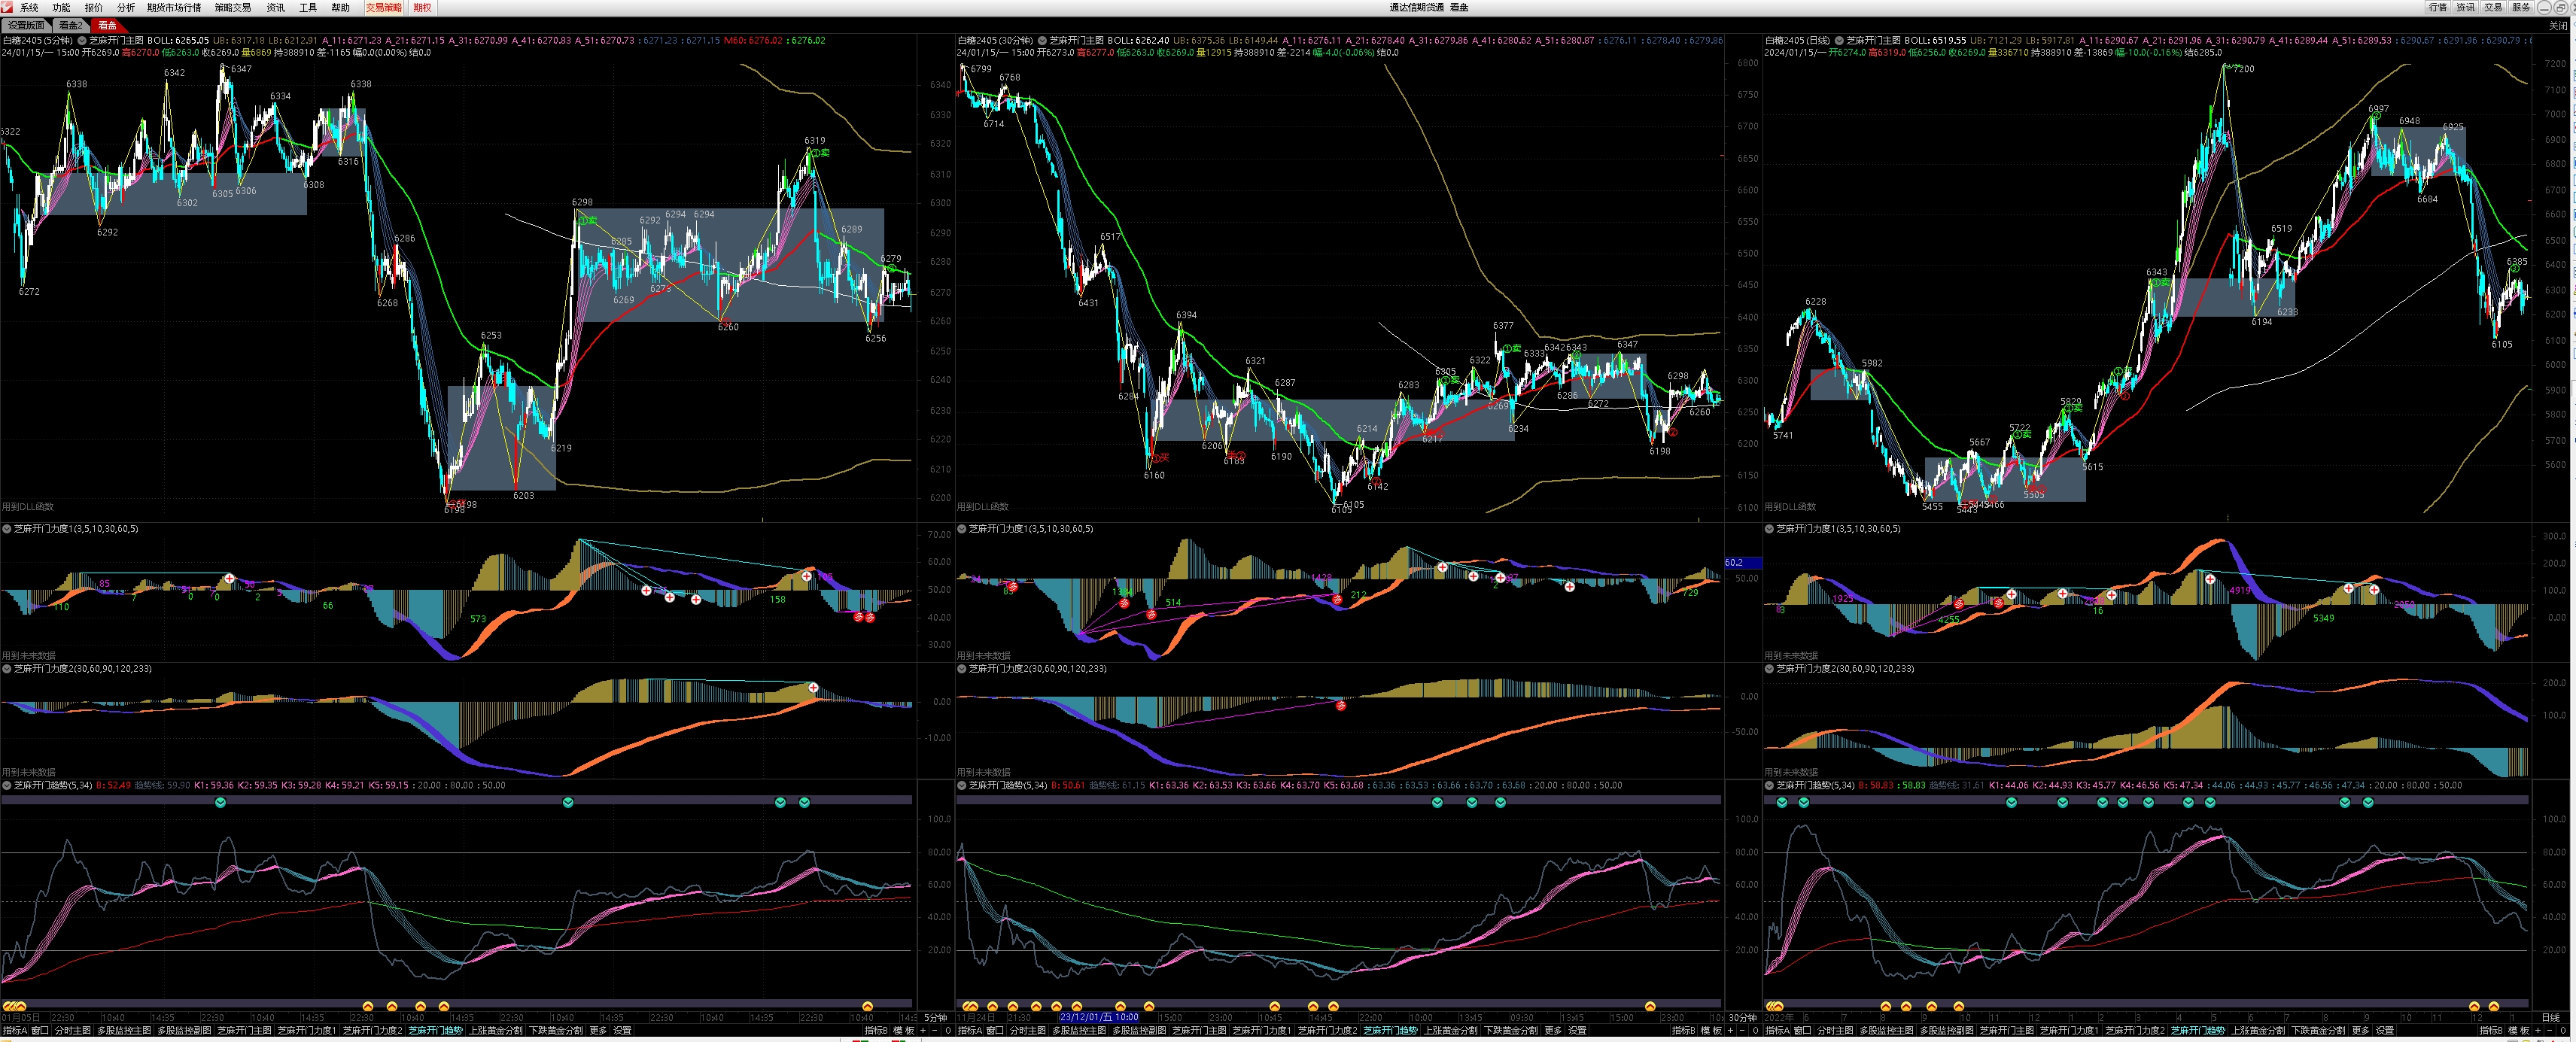Image resolution: width=2576 pixels, height=1042 pixels.
Task: Open dropdown for left panel 芝麻开门趋势
Action: click(7, 785)
